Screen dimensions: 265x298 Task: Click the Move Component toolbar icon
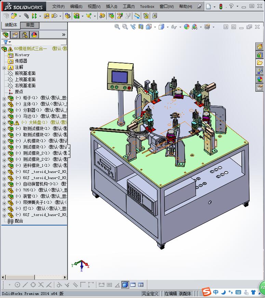click(x=55, y=16)
